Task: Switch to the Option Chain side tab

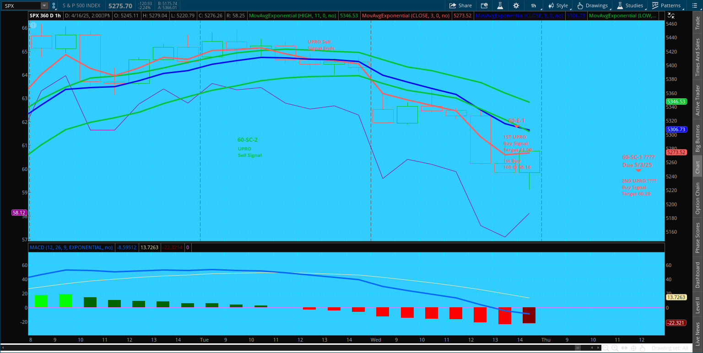Action: coord(698,198)
